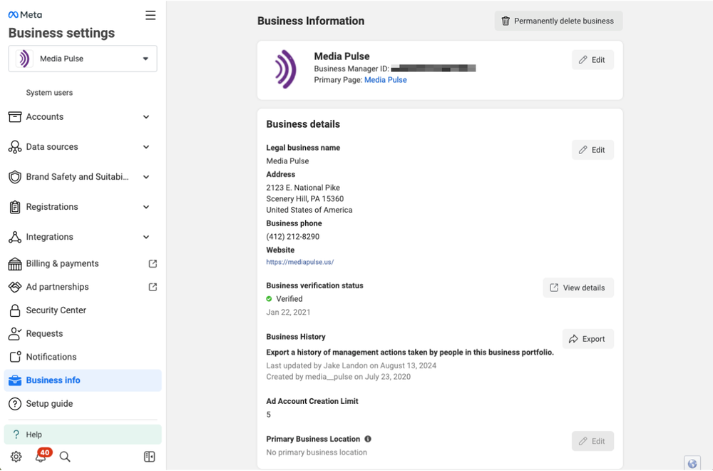Click Accounts label in sidebar

(44, 117)
